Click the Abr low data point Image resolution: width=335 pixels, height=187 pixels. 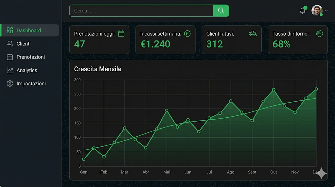point(146,148)
